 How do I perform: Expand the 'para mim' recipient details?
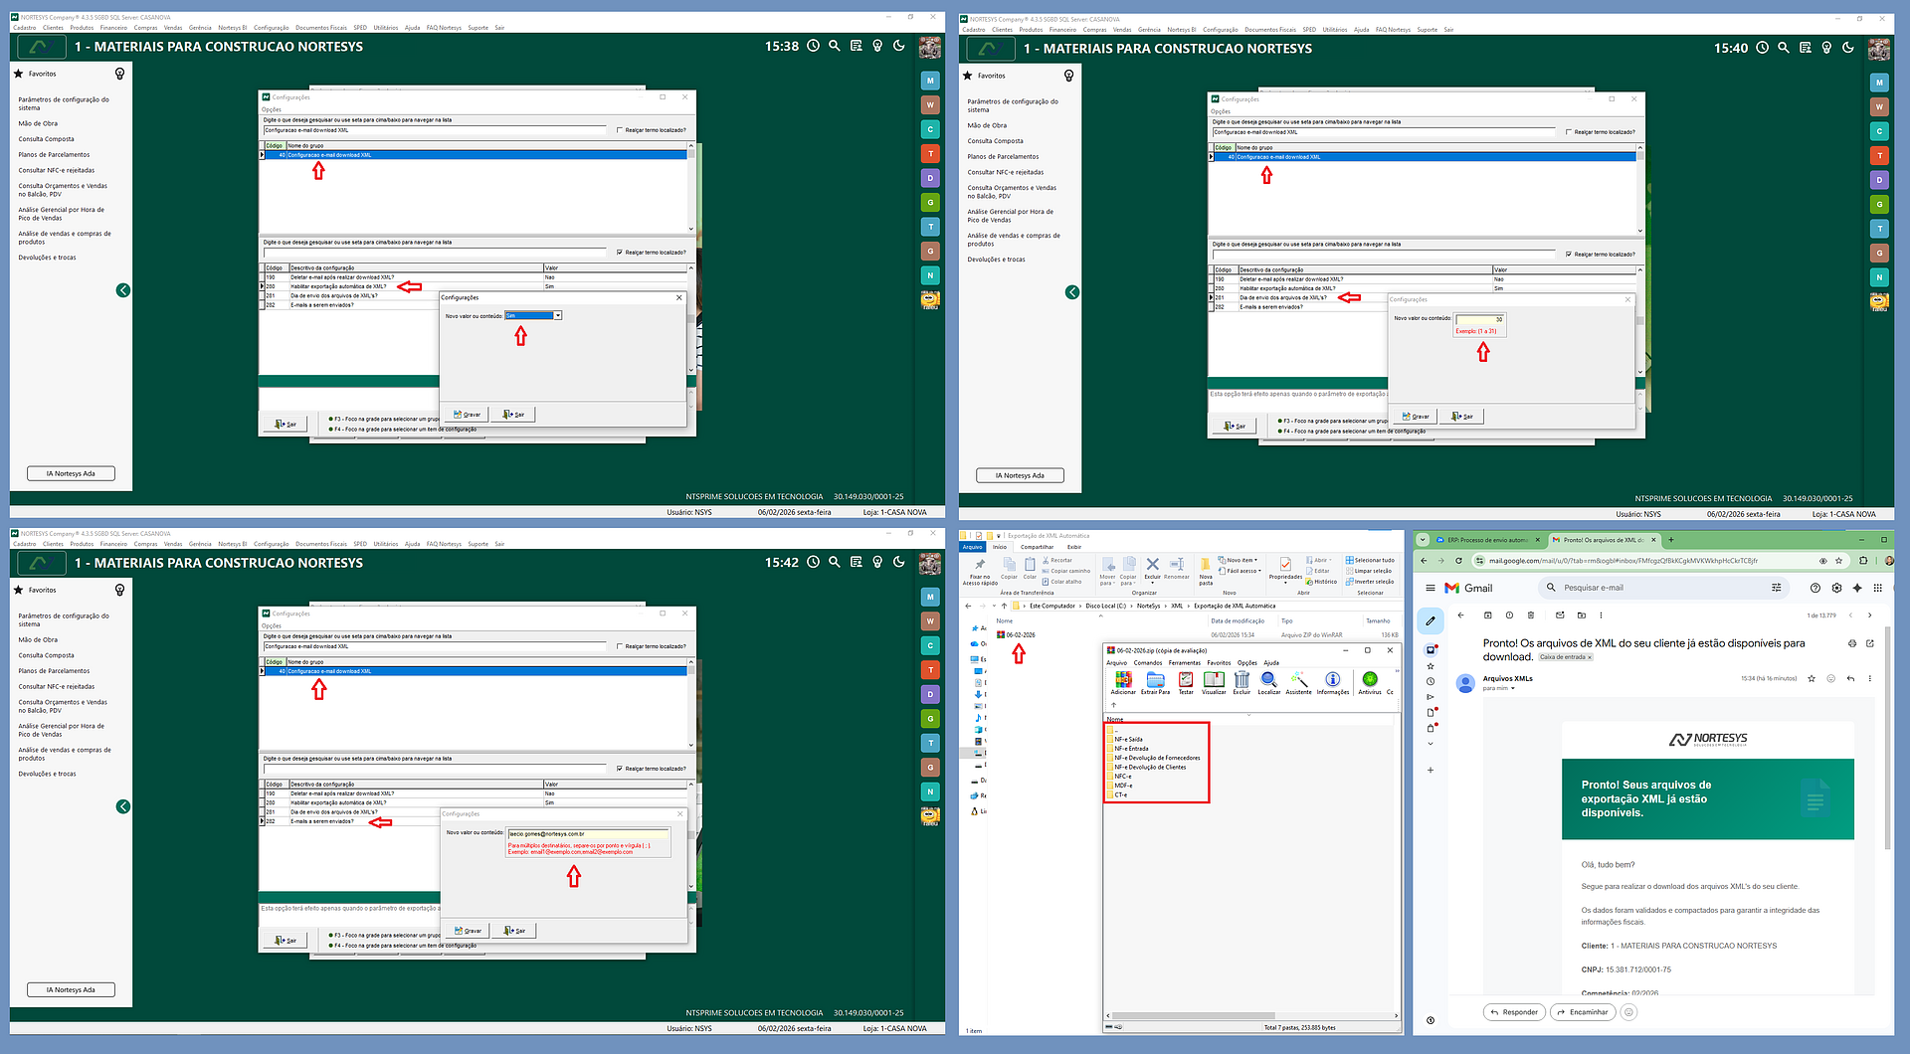click(x=1513, y=688)
